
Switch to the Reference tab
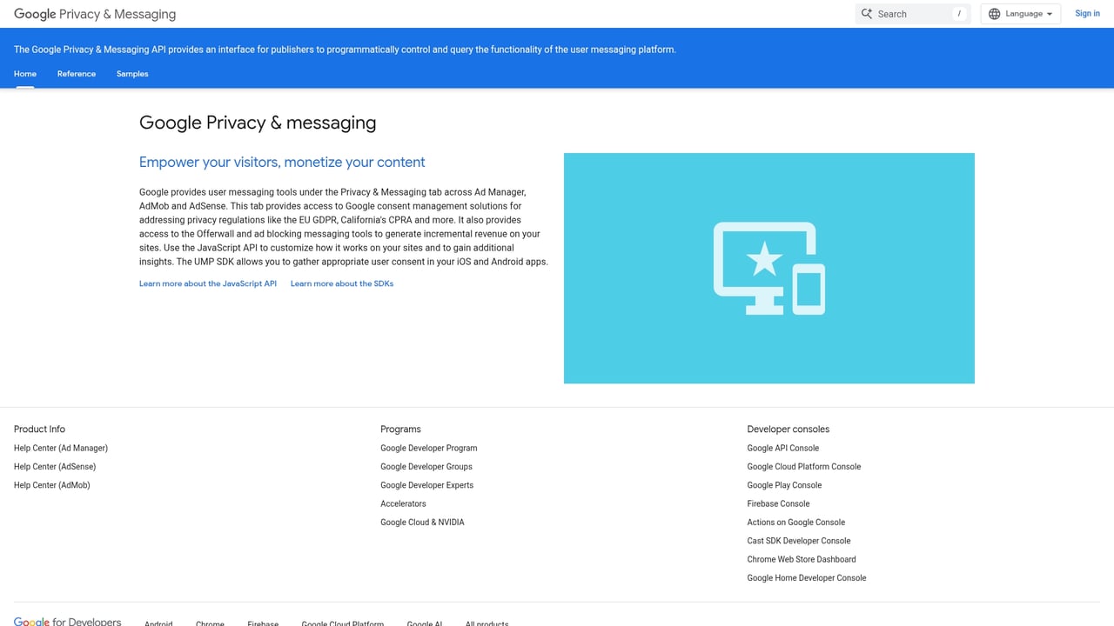click(77, 74)
